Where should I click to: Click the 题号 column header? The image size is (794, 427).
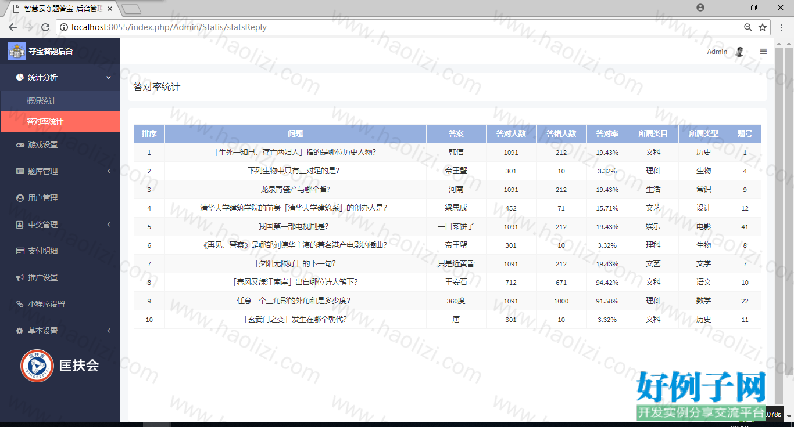click(x=745, y=134)
